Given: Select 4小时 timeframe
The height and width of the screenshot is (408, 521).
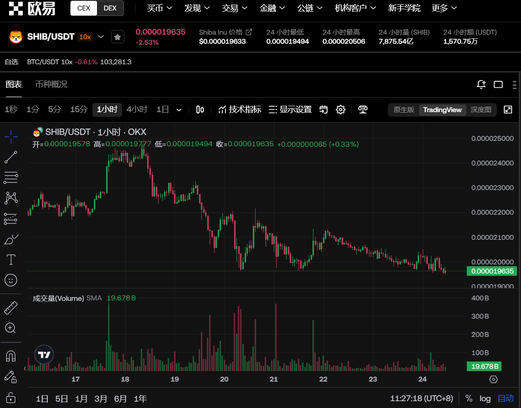Looking at the screenshot, I should (x=137, y=109).
